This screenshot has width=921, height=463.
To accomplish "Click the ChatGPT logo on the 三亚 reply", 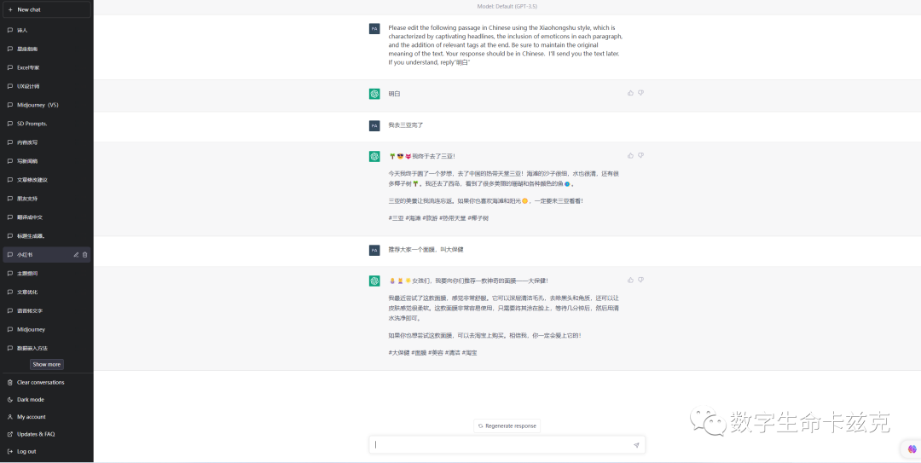I will pyautogui.click(x=374, y=156).
